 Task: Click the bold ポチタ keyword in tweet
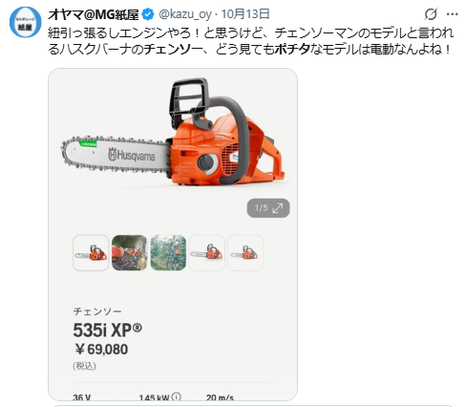click(x=292, y=50)
